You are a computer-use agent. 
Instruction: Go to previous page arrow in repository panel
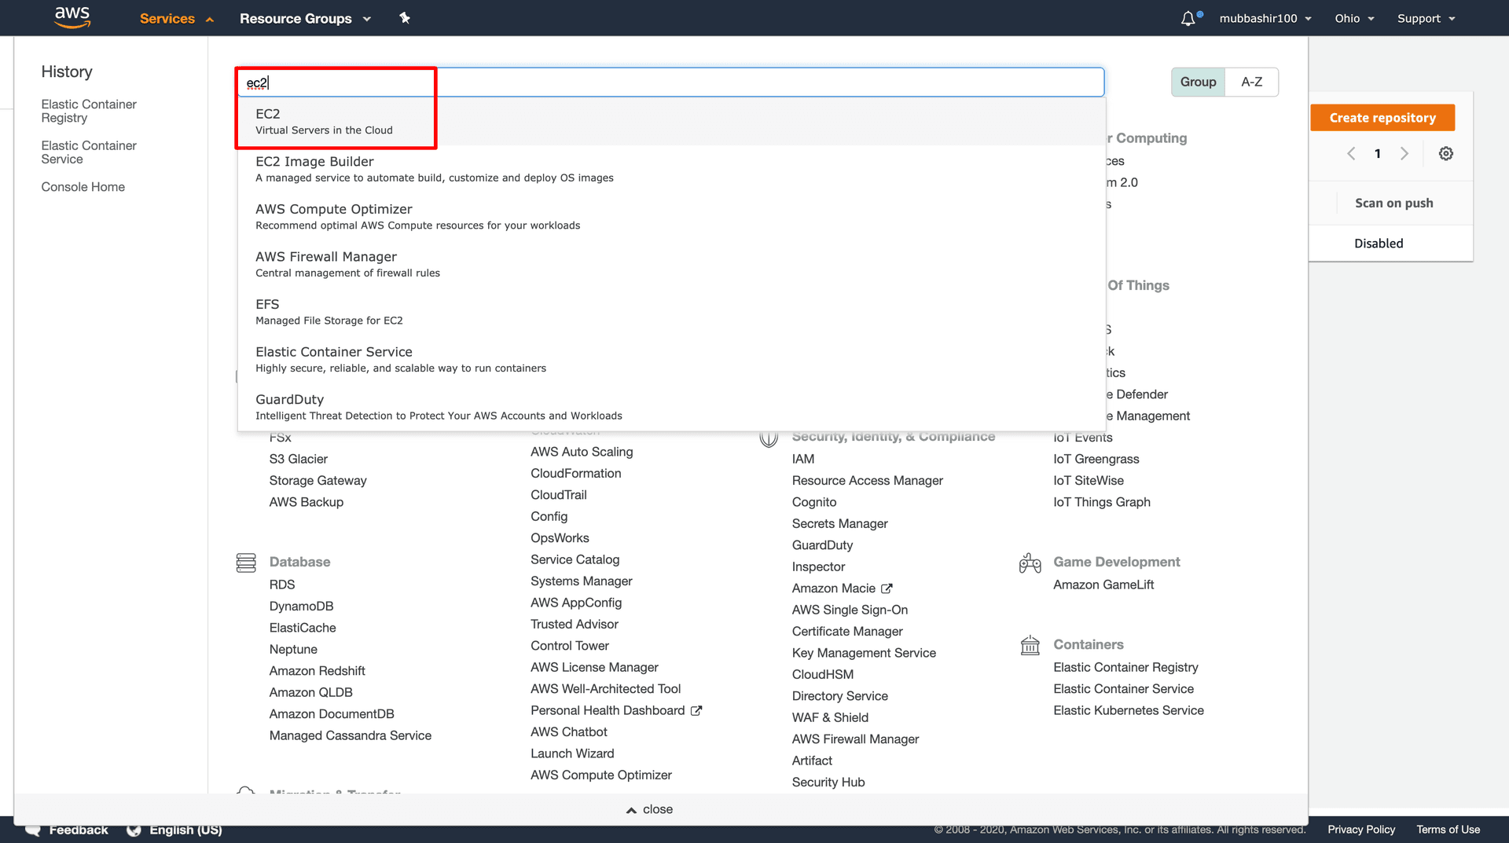click(1351, 154)
